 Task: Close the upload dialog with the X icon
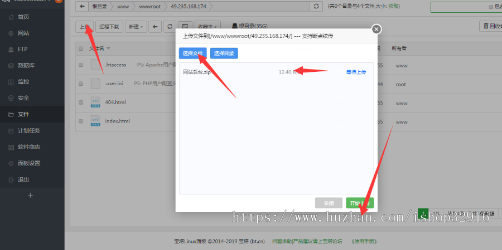[376, 30]
